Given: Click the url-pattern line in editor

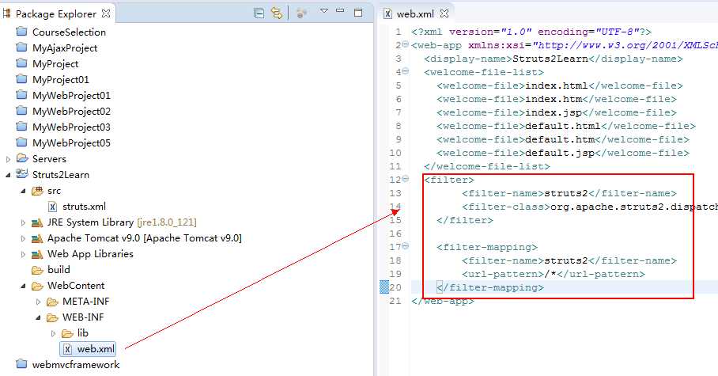Looking at the screenshot, I should pyautogui.click(x=554, y=274).
